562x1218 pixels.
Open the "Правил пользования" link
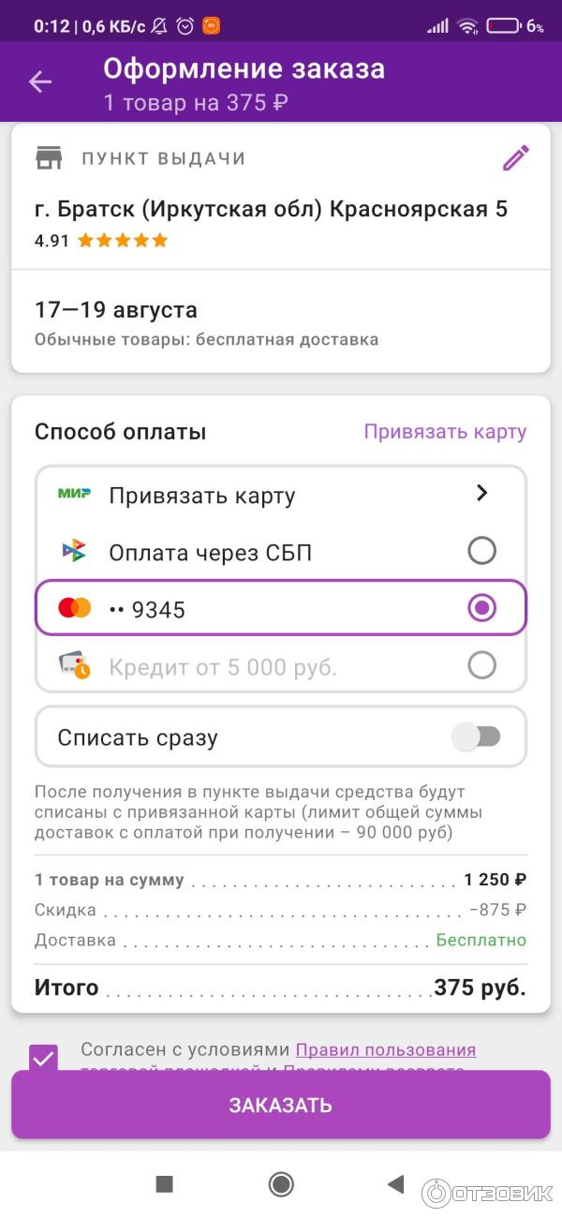coord(386,1050)
